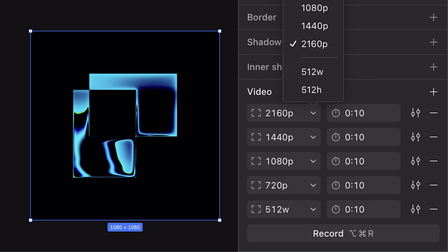This screenshot has width=448, height=252.
Task: Select the blue abstract artwork on canvas
Action: pos(125,126)
